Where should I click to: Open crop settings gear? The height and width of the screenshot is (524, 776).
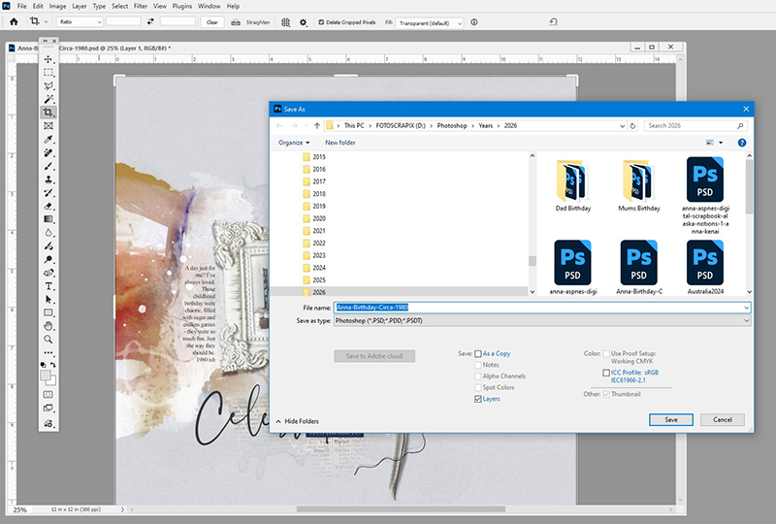pyautogui.click(x=304, y=22)
